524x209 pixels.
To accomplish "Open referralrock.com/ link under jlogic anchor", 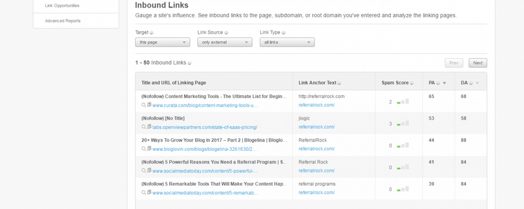I will tap(317, 127).
